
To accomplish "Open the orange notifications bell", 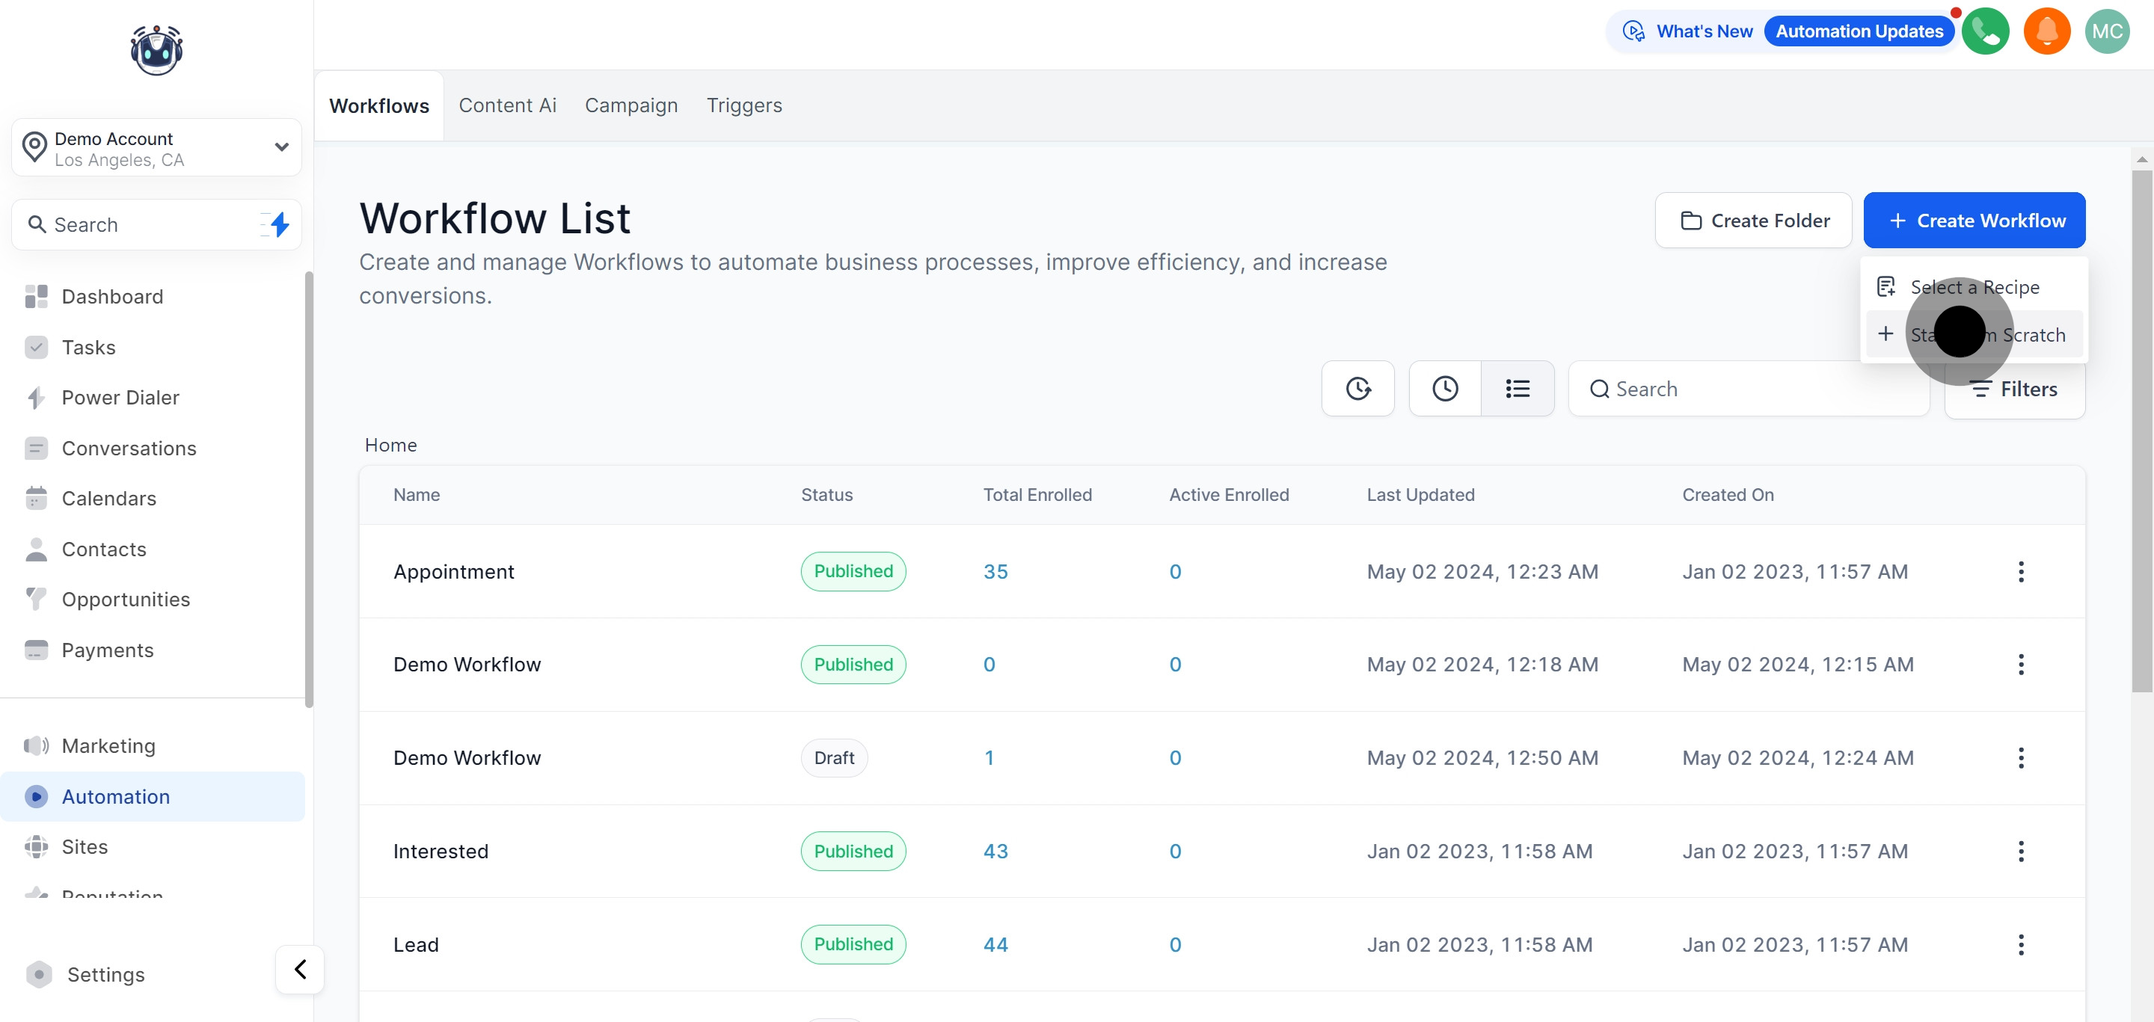I will (2046, 31).
